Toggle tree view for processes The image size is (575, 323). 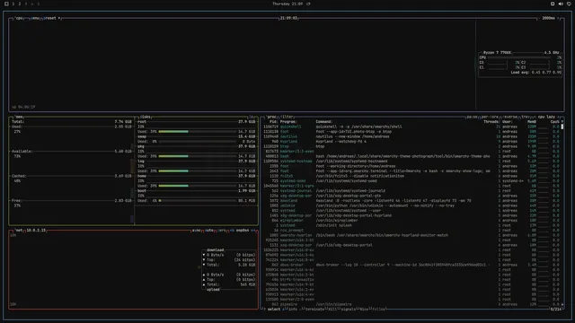click(525, 117)
